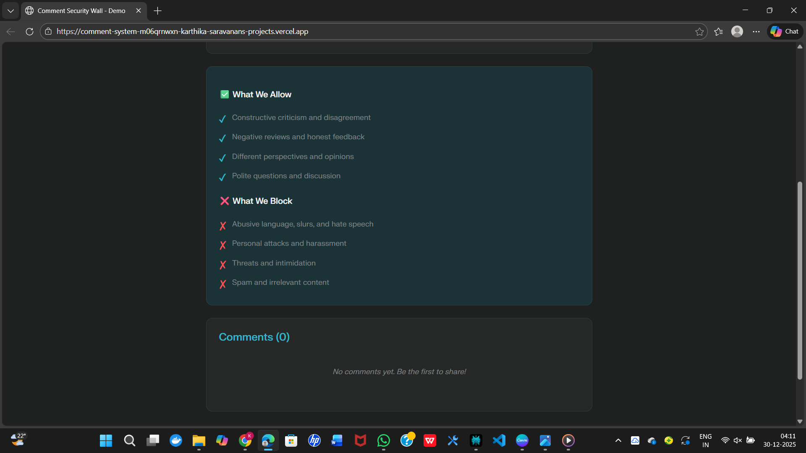Image resolution: width=806 pixels, height=453 pixels.
Task: Add page to favorites star icon
Action: click(x=699, y=31)
